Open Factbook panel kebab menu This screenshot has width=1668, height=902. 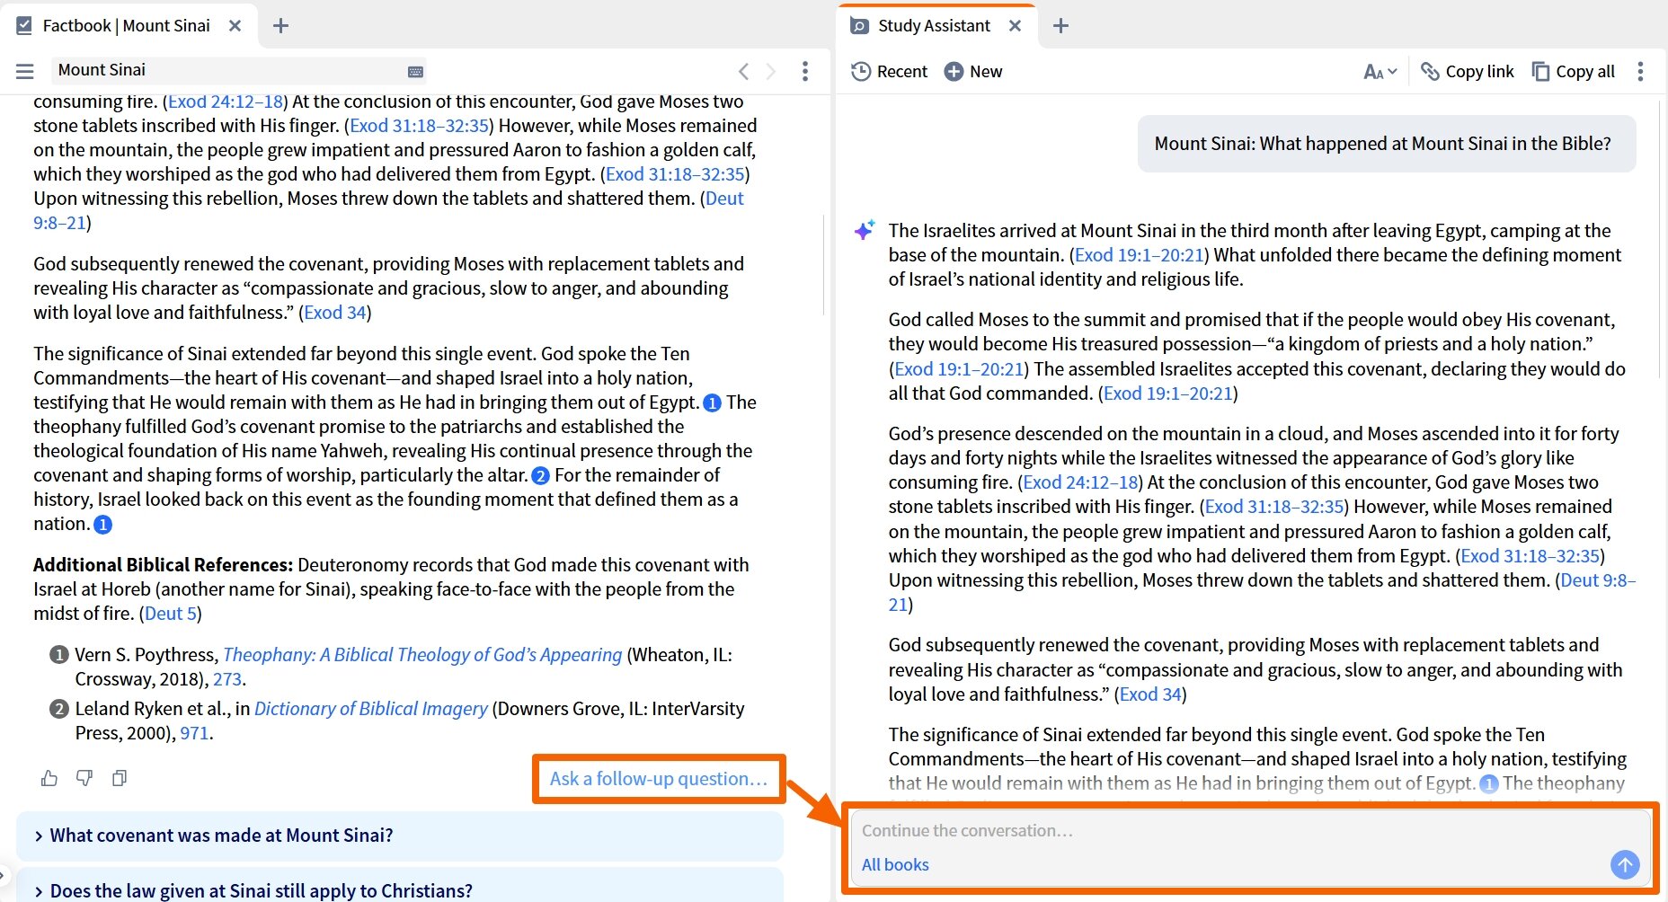coord(804,71)
